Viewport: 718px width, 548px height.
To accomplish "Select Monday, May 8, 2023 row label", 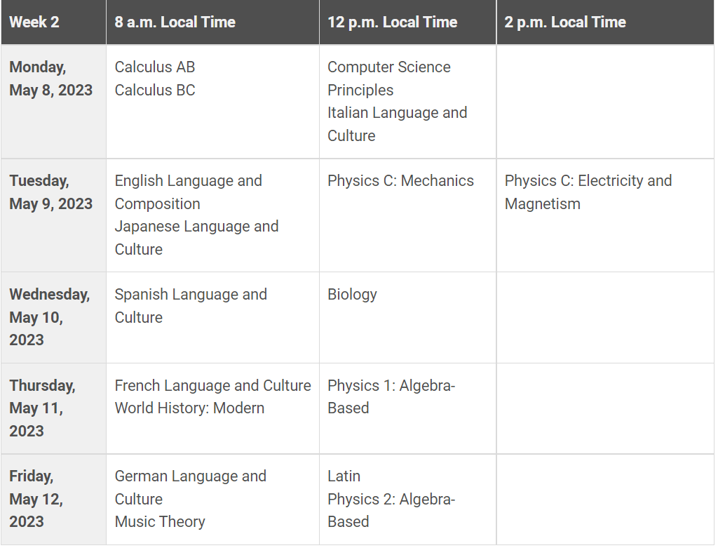I will (x=50, y=79).
